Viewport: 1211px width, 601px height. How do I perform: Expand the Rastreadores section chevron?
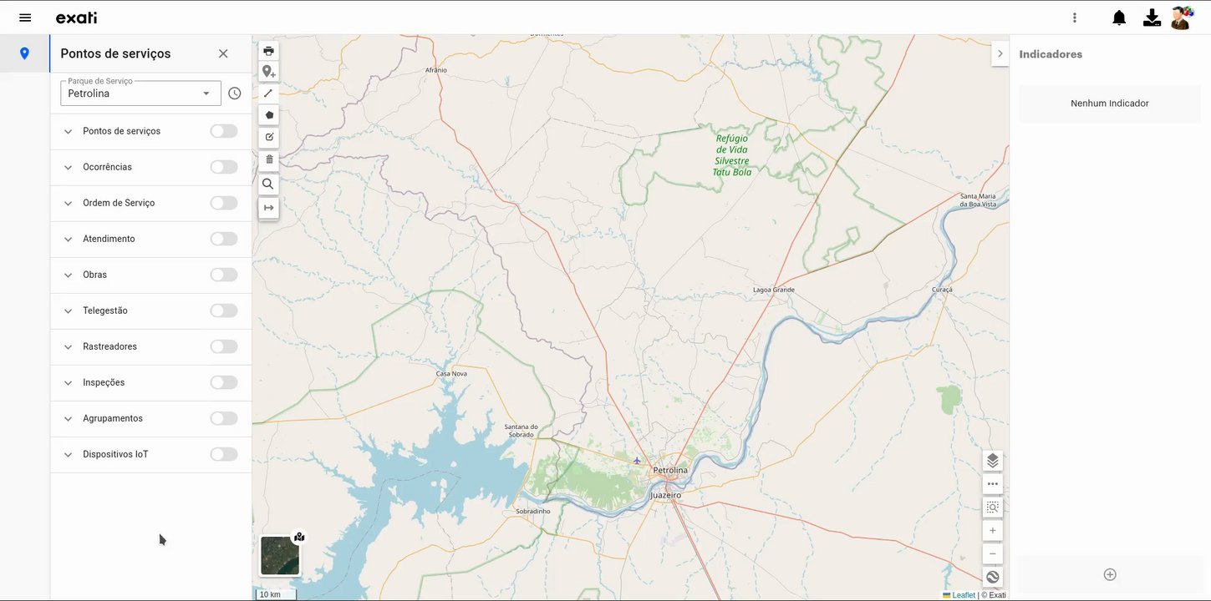[68, 346]
